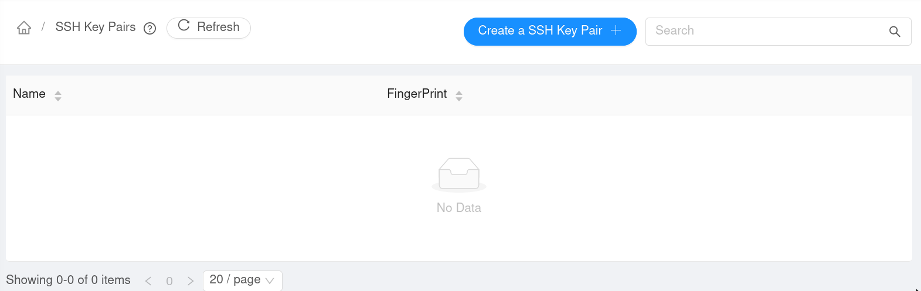Toggle the FingerPrint column sort arrows
The height and width of the screenshot is (291, 921).
(x=459, y=95)
